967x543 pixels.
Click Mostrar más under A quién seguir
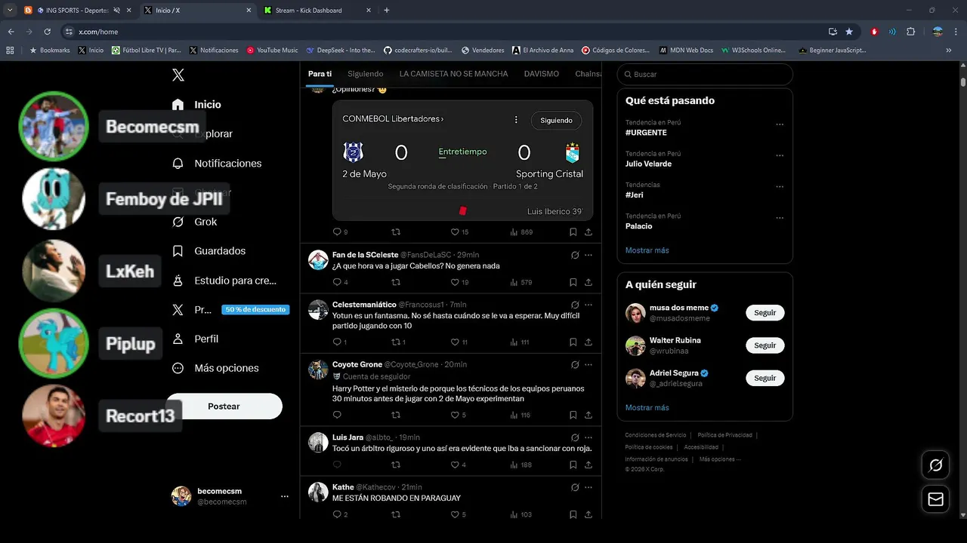[647, 407]
